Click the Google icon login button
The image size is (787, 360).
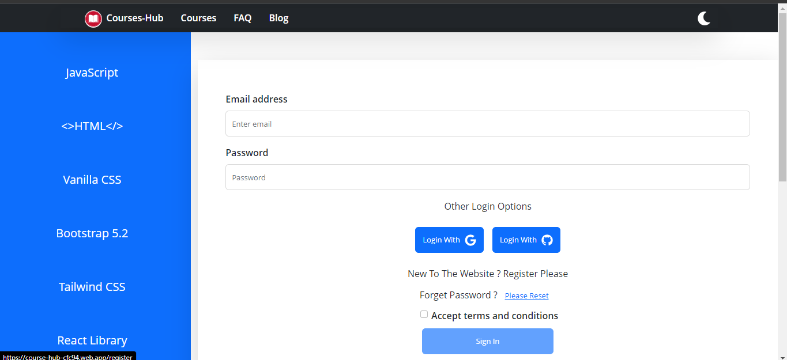(449, 240)
